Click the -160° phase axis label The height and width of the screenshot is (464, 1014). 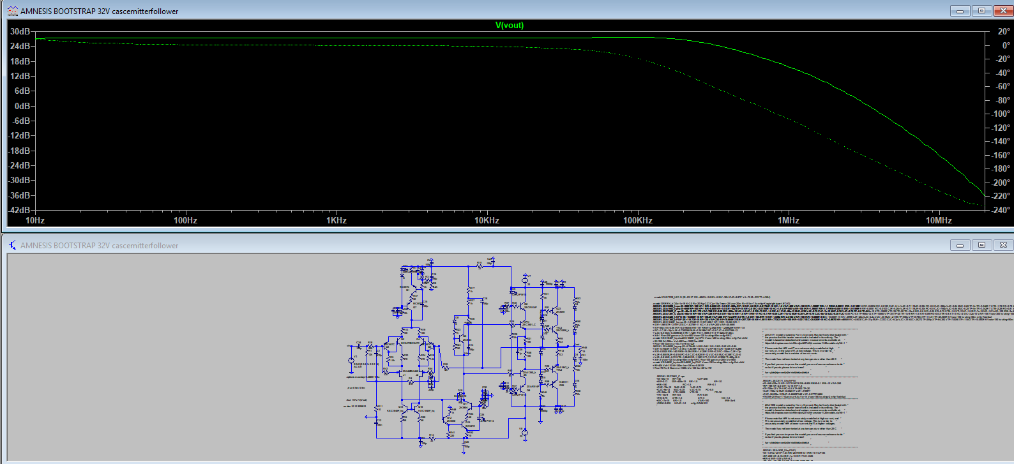(x=1001, y=155)
